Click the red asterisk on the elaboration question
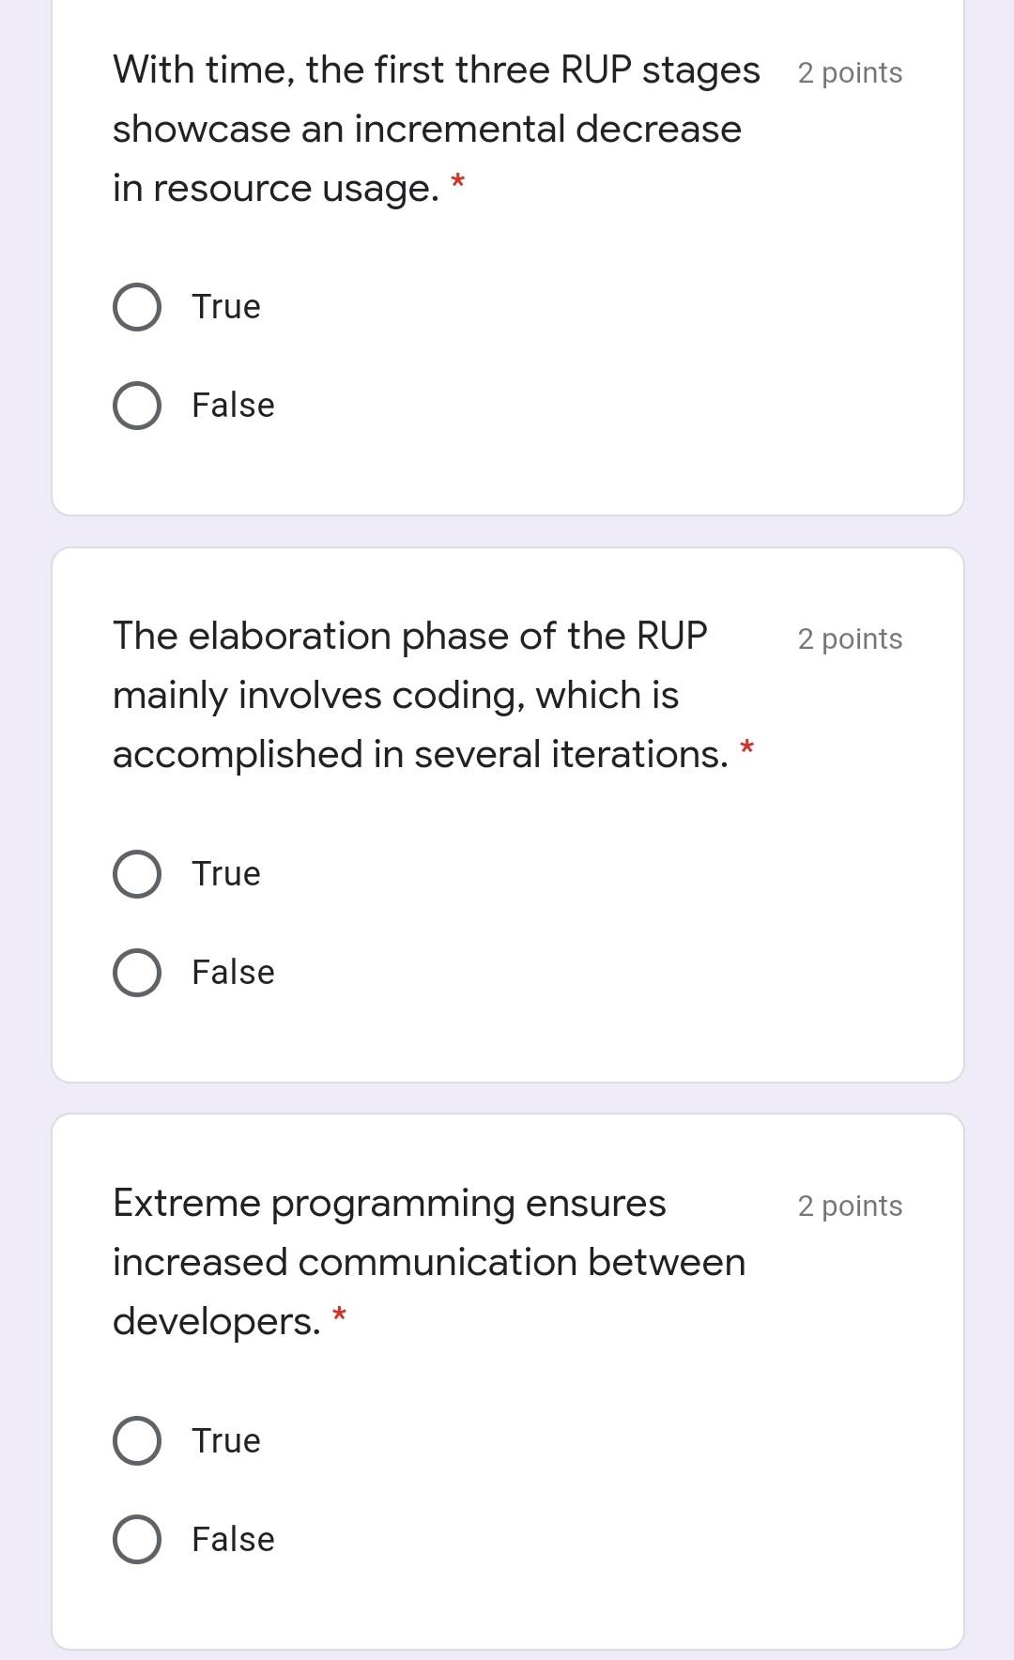 pyautogui.click(x=746, y=747)
